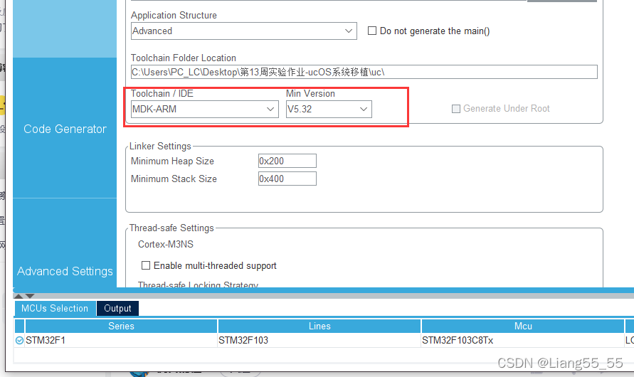Open the Toolchain / IDE dropdown showing MDK-ARM
Screen dimensions: 634x377
(x=205, y=109)
